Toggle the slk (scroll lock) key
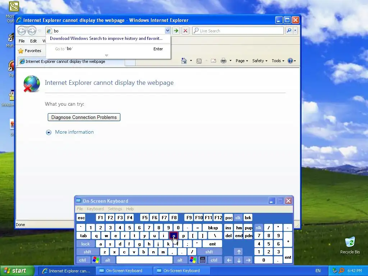This screenshot has width=368, height=276. 238,217
